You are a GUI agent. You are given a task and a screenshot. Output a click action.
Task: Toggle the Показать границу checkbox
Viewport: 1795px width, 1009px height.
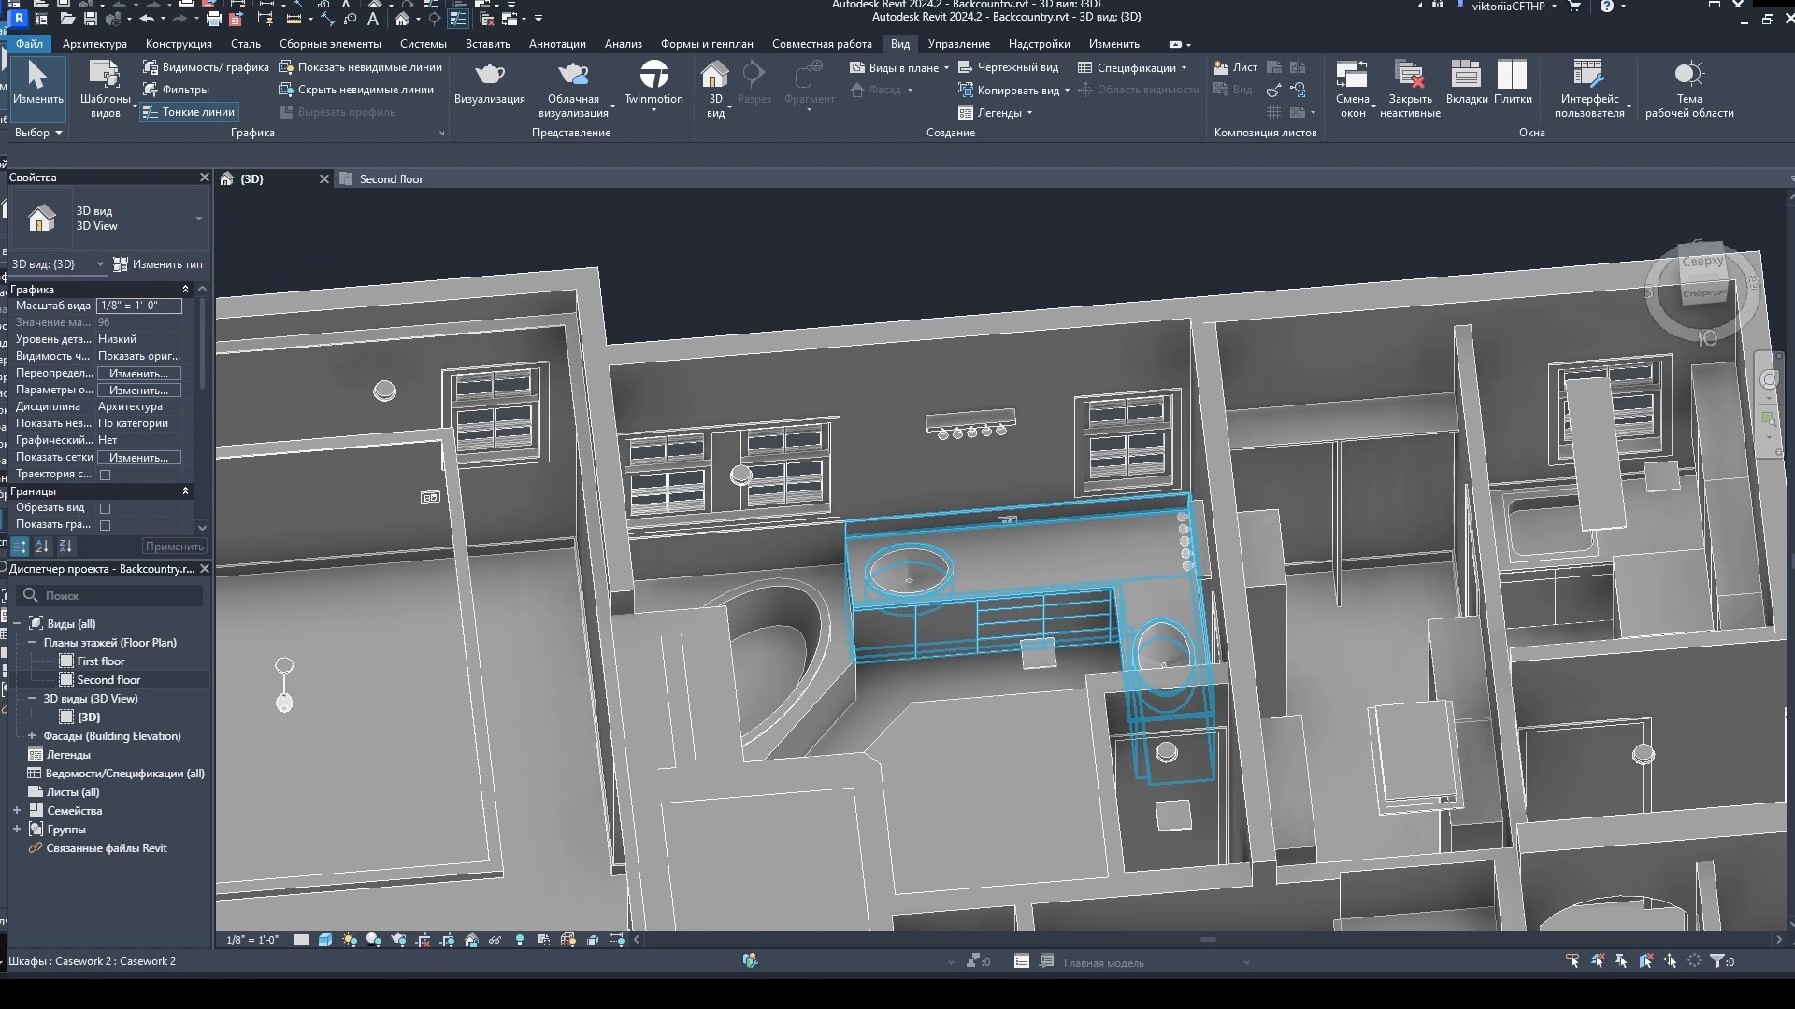click(106, 525)
